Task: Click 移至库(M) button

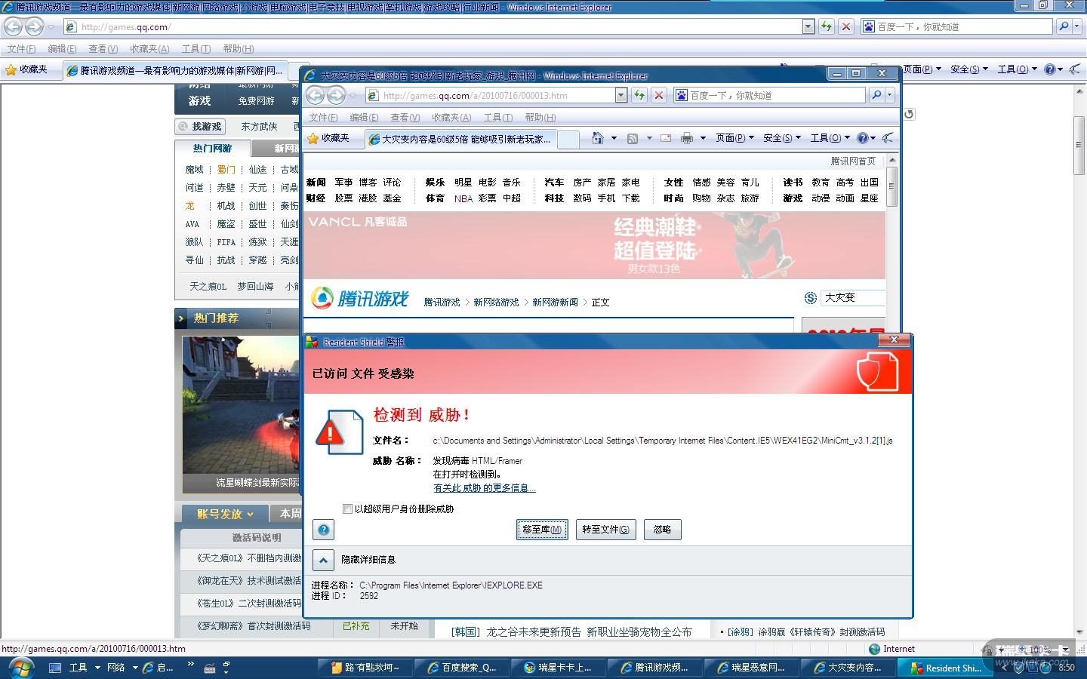Action: [x=542, y=530]
